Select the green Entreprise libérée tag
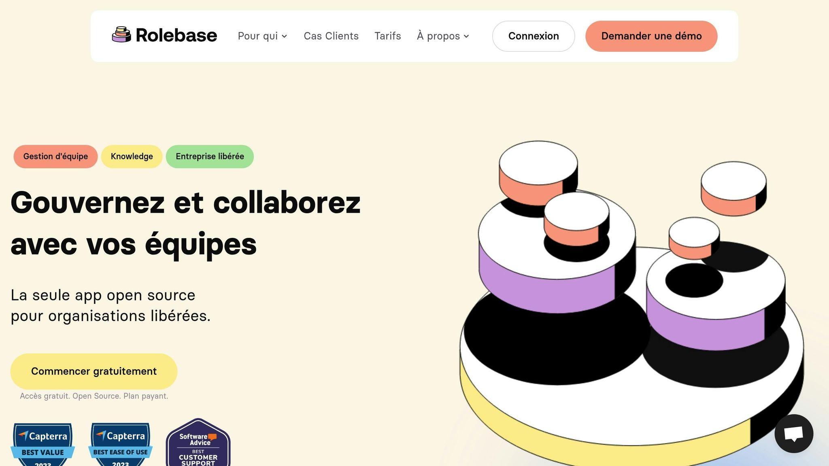 pos(210,157)
